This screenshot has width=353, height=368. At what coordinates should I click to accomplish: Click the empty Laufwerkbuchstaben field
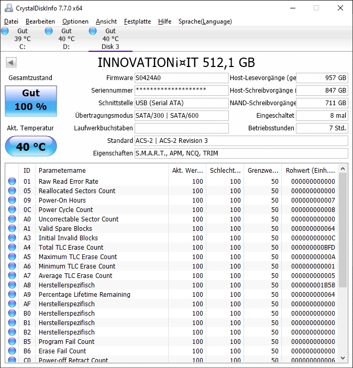coord(181,128)
